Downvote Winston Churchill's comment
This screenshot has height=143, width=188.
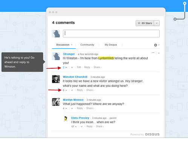pyautogui.click(x=72, y=90)
